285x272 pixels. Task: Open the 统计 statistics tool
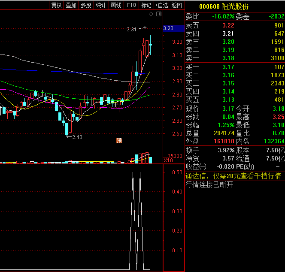pos(101,5)
